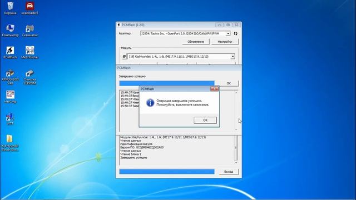Click the 'Завершено успешно' status above progress bar
This screenshot has height=200, width=356.
coord(132,77)
